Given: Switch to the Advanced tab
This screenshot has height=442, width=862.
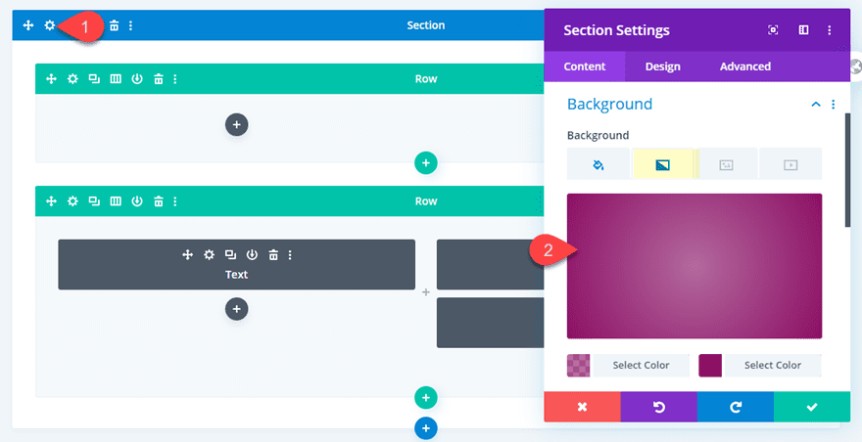Looking at the screenshot, I should click(744, 66).
